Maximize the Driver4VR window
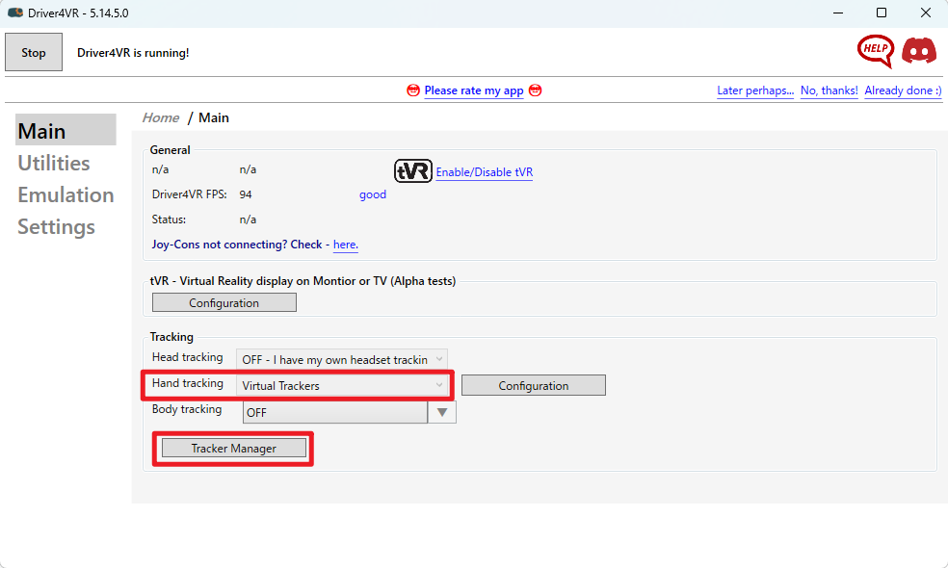 pyautogui.click(x=882, y=13)
